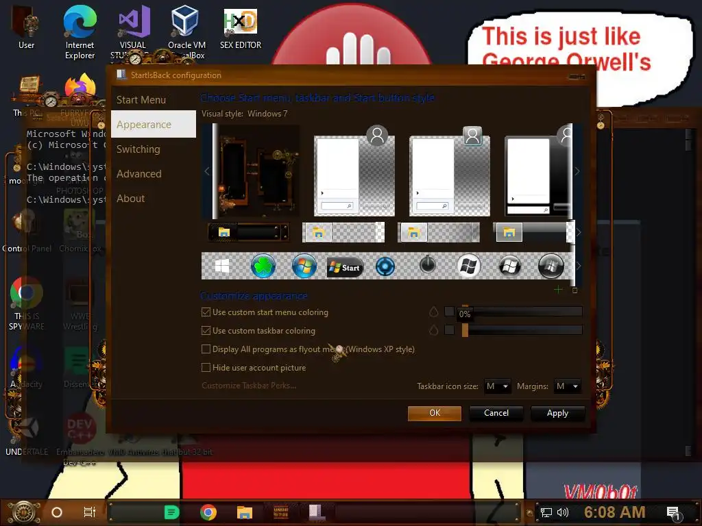This screenshot has width=702, height=526.
Task: Confirm settings with OK button
Action: click(434, 413)
